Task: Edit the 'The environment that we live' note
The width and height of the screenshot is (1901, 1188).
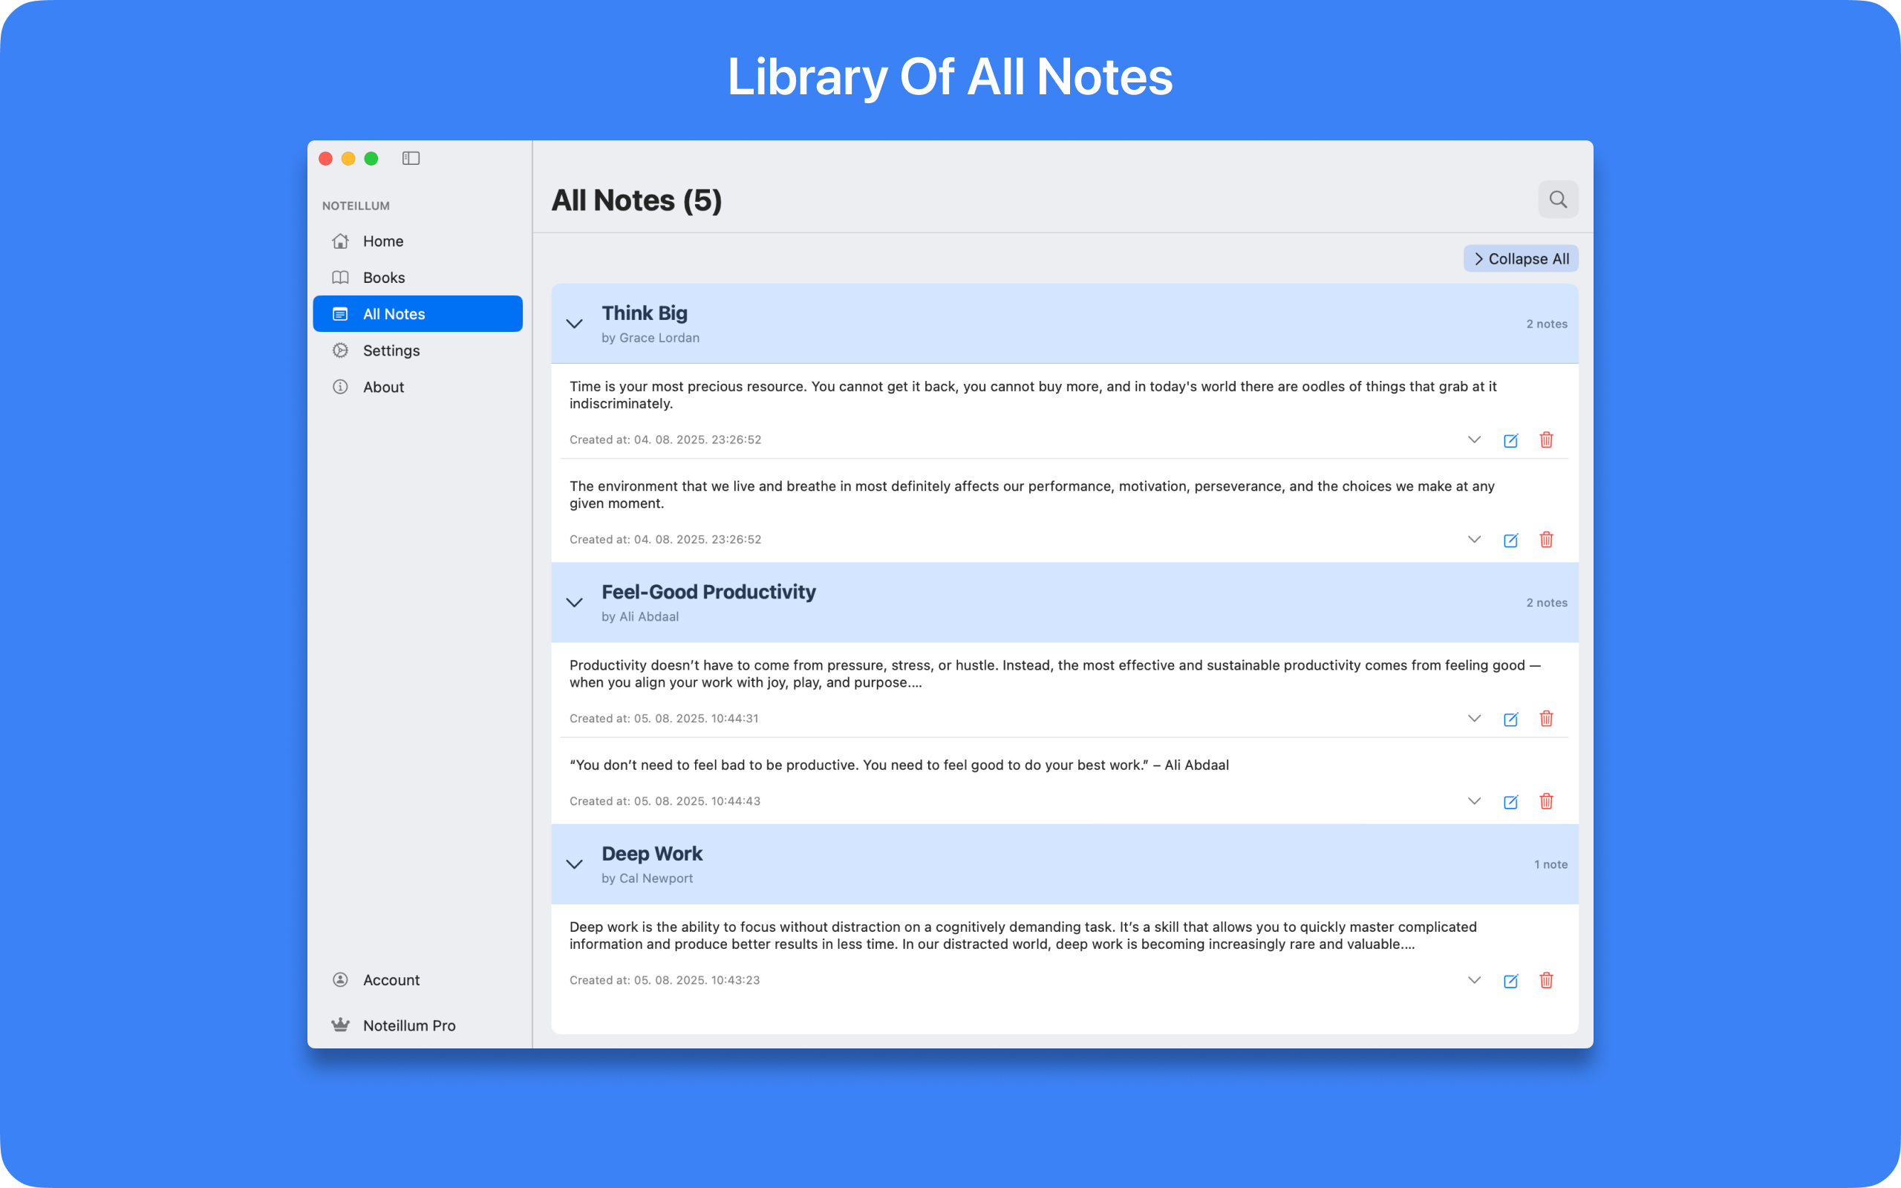Action: [1510, 540]
